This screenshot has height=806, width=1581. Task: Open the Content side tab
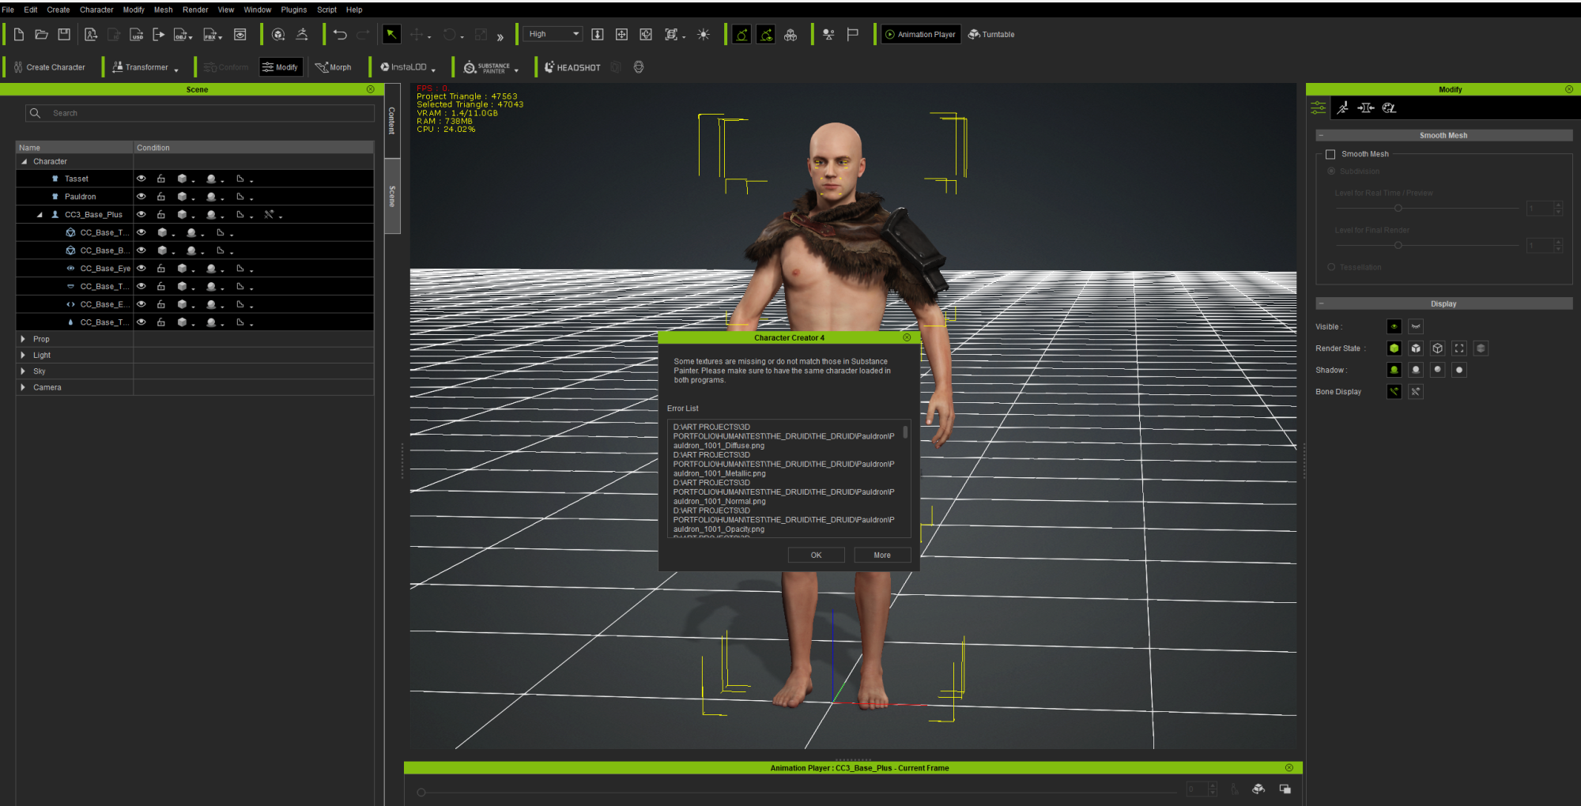(392, 120)
